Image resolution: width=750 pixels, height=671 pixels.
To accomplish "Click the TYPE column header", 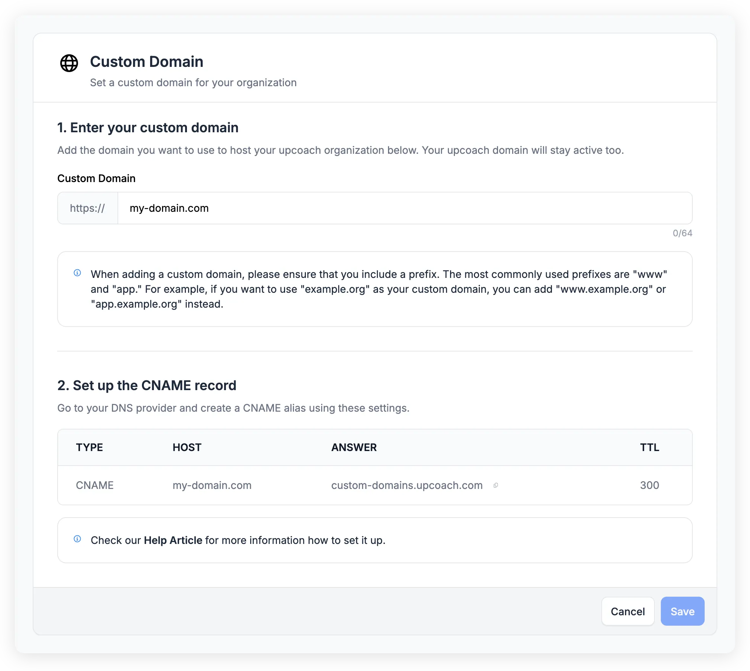I will [x=89, y=447].
